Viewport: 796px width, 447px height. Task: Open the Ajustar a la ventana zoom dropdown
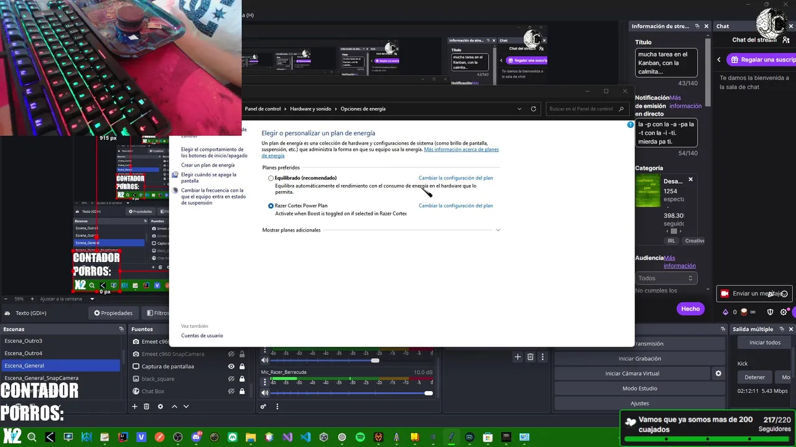92,299
